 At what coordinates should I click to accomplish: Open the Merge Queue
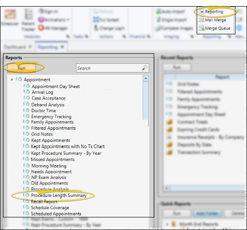pos(214,28)
